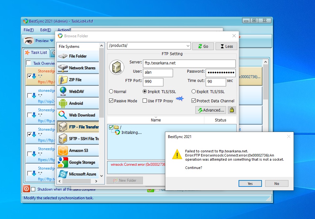This screenshot has height=219, width=315.
Task: Open the File(F) menu
Action: coord(29,30)
